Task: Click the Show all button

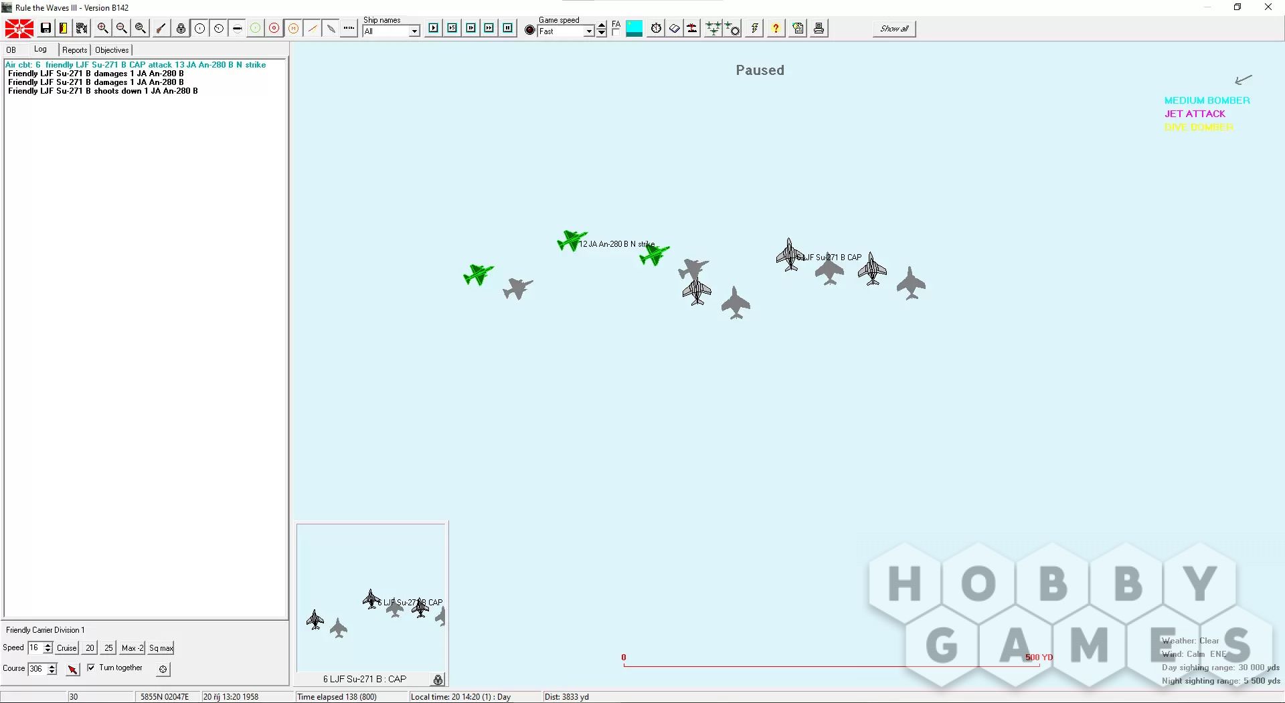Action: [894, 29]
